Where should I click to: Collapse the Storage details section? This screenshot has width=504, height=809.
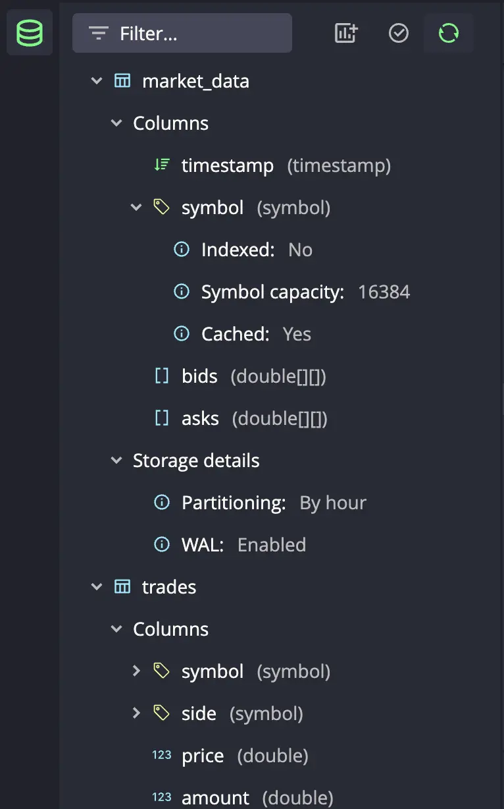[116, 460]
